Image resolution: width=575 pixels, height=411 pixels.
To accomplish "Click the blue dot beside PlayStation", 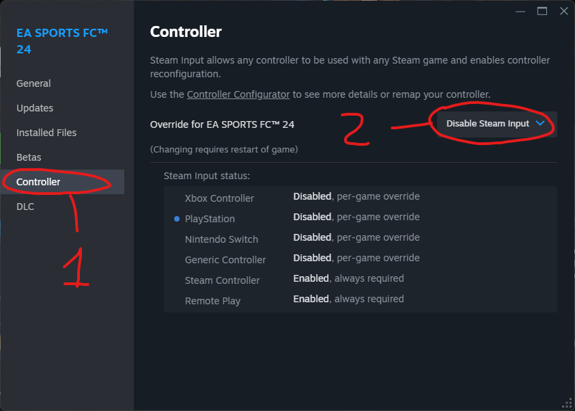I will click(x=177, y=219).
